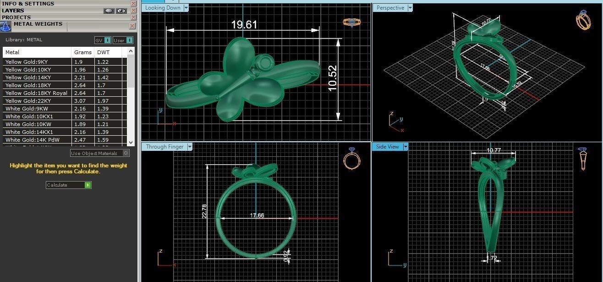The width and height of the screenshot is (603, 282).
Task: Click the Through Finger viewport label
Action: [165, 147]
